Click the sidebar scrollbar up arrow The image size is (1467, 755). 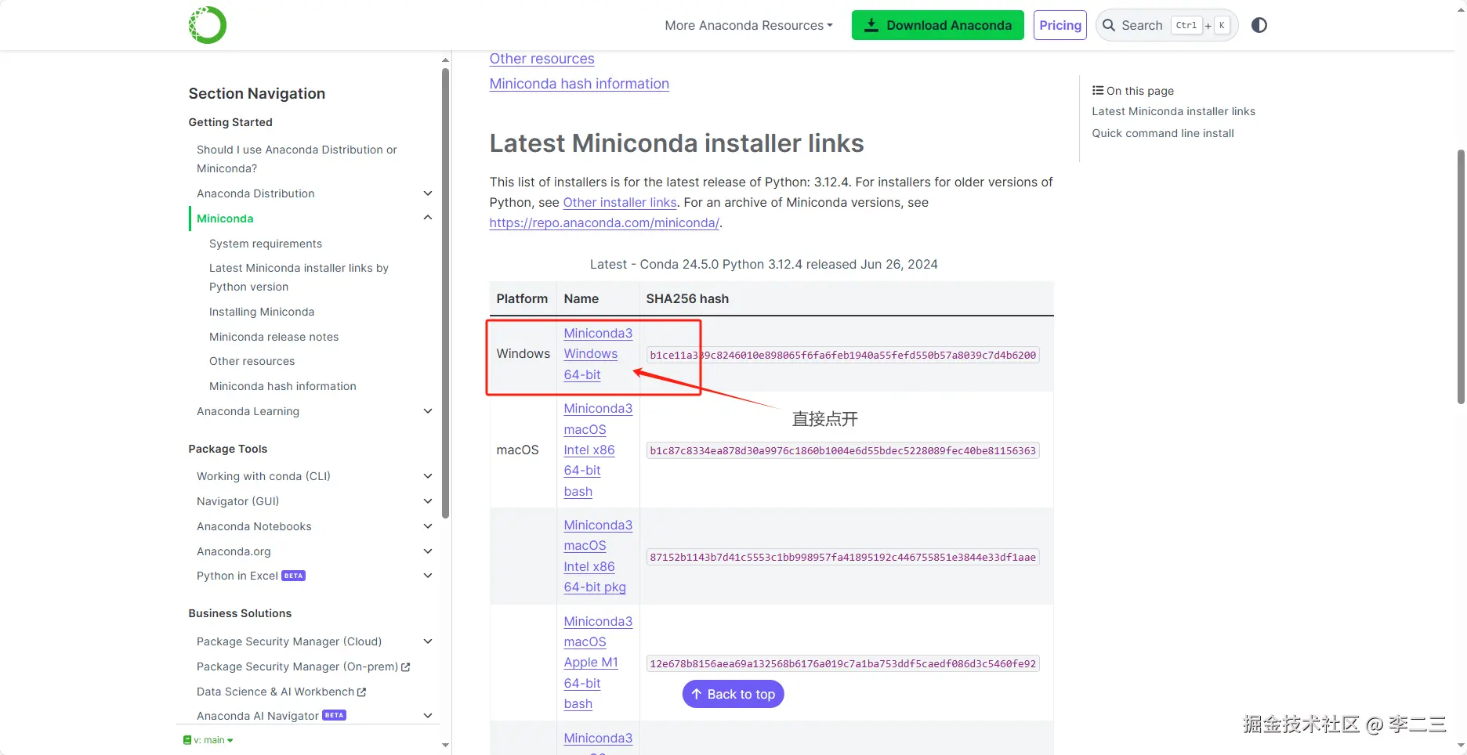445,60
